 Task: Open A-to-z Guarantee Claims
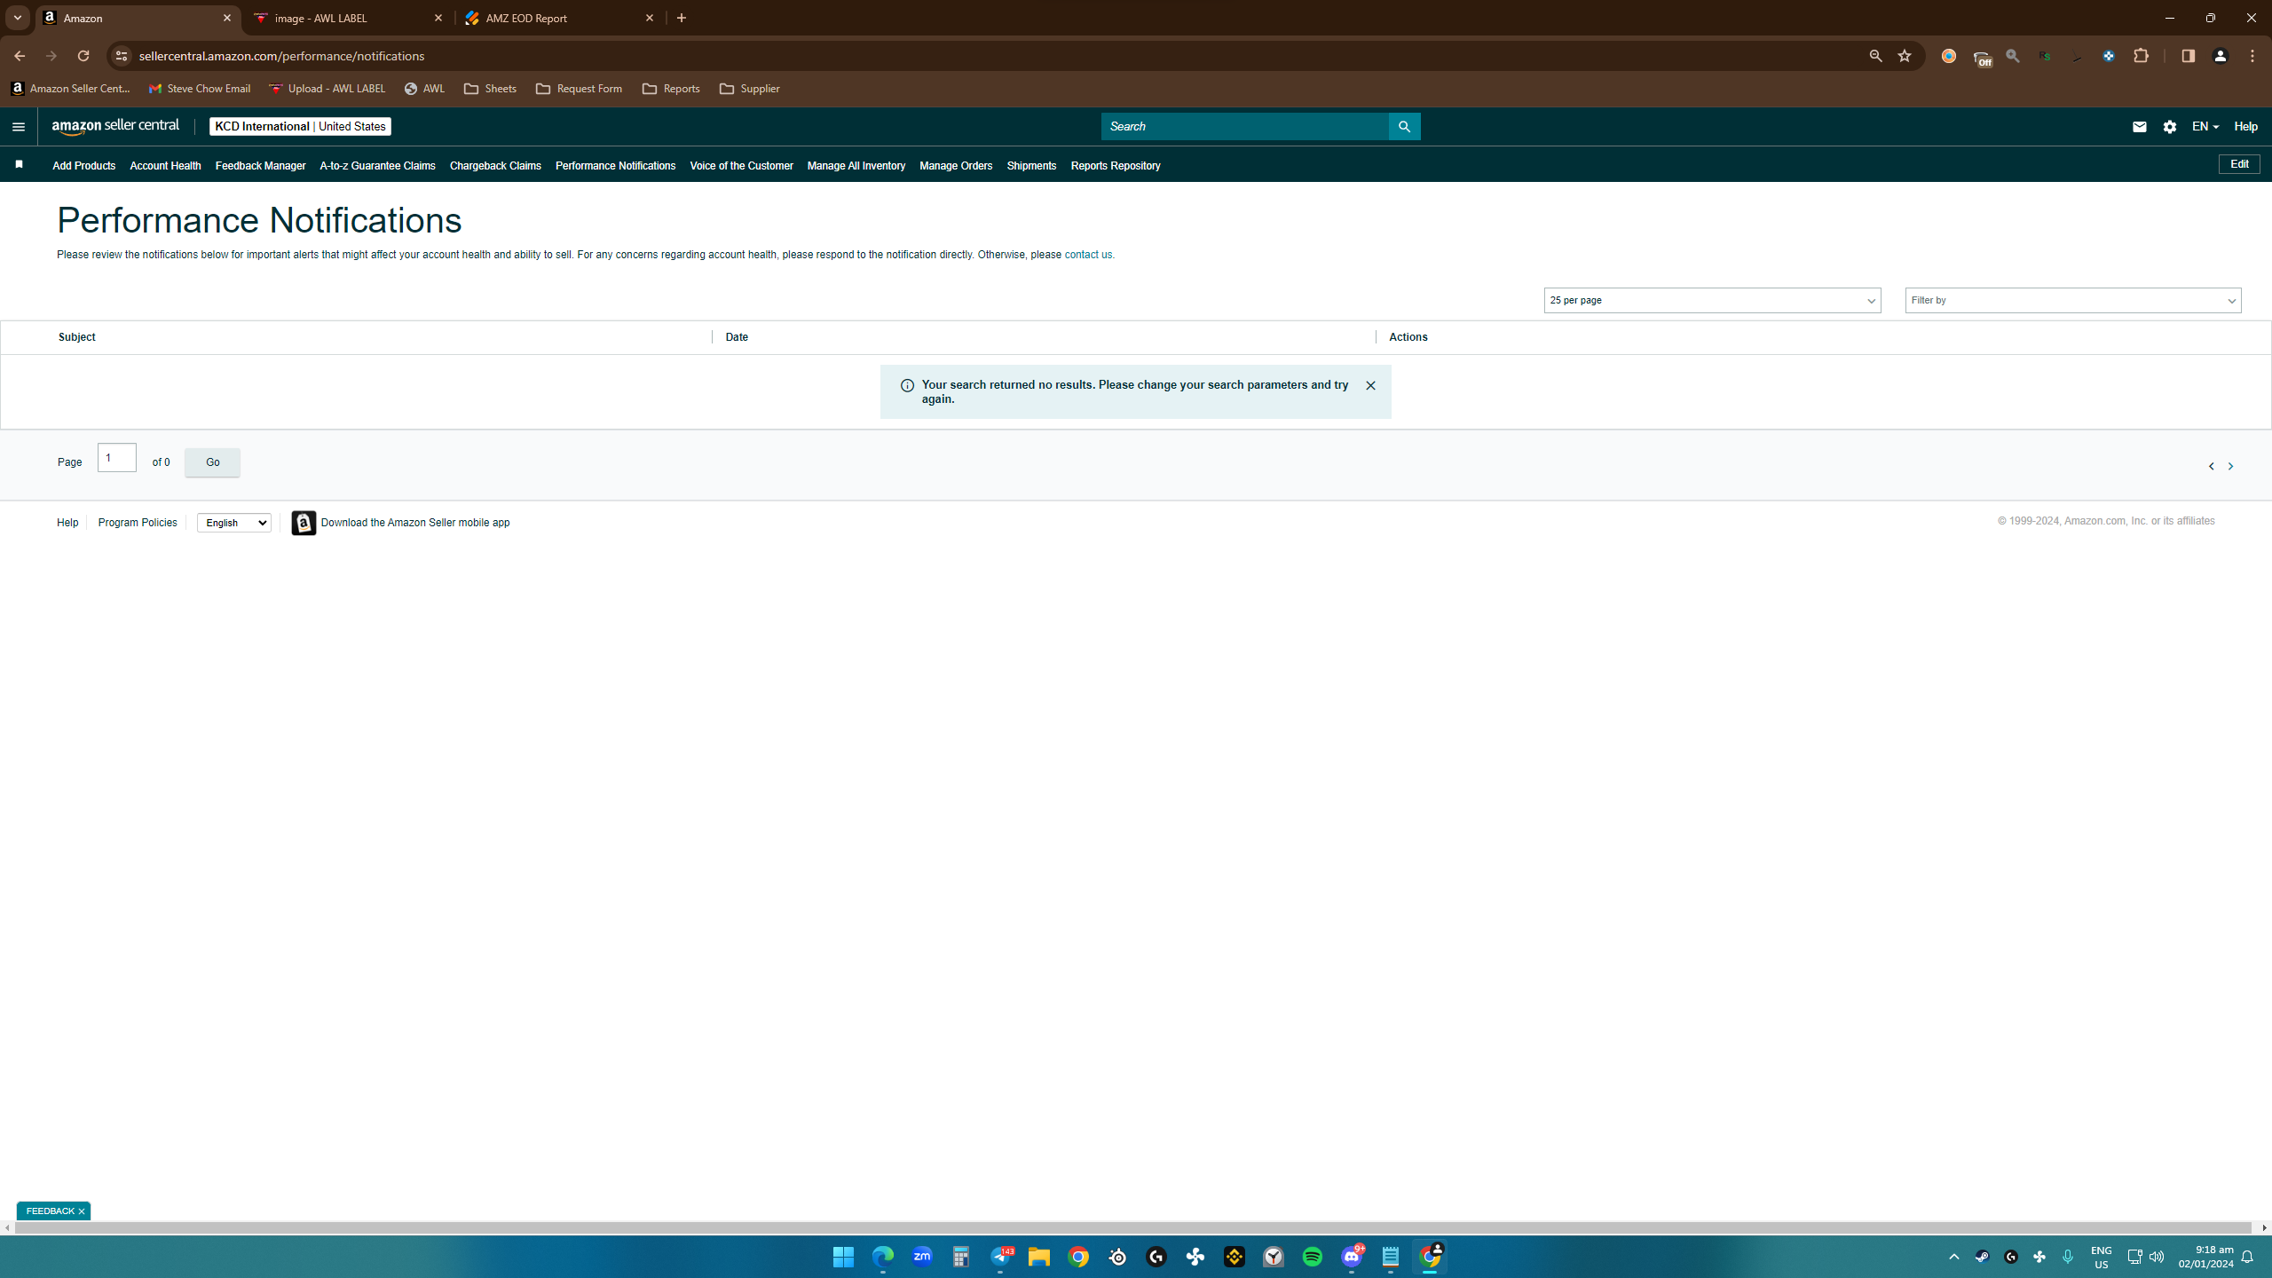pos(377,166)
